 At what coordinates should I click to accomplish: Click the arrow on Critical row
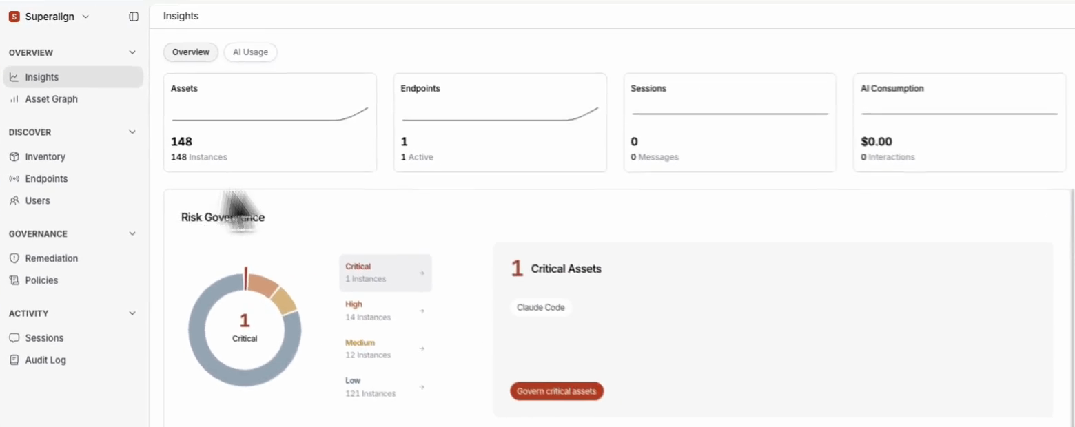[422, 273]
